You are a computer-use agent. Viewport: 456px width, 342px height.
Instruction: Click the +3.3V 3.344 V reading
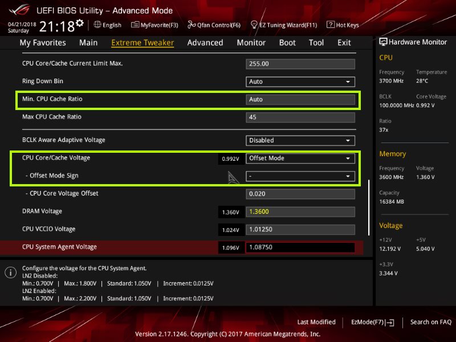[388, 274]
